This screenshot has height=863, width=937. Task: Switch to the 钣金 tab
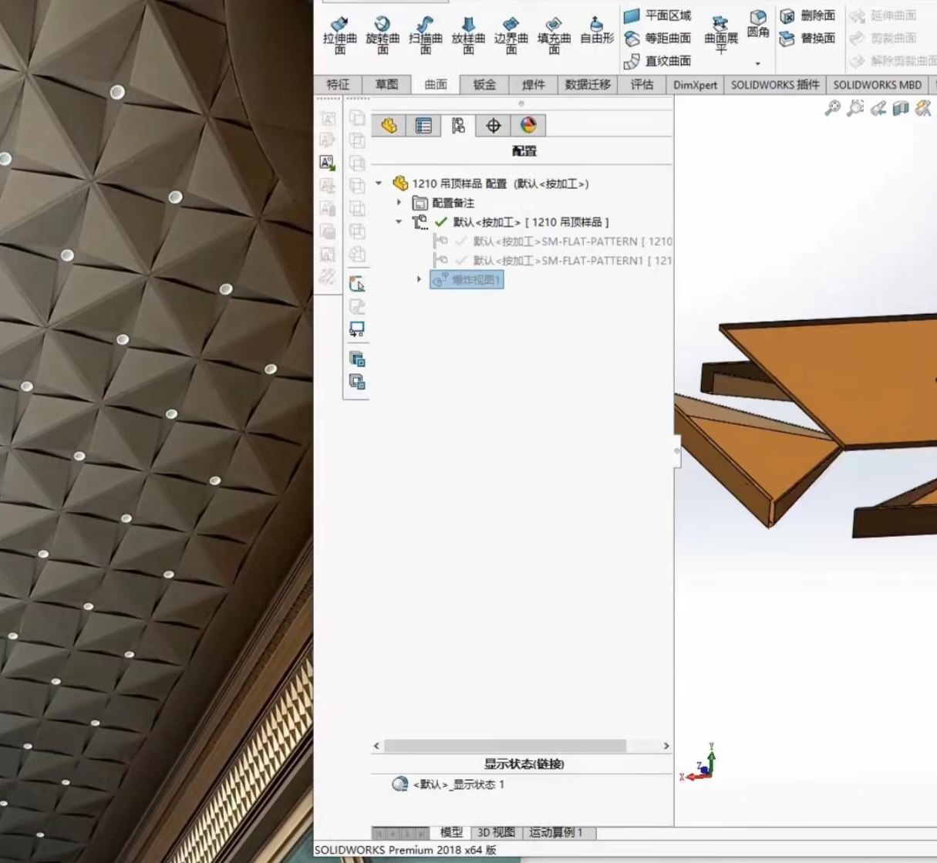click(x=484, y=85)
